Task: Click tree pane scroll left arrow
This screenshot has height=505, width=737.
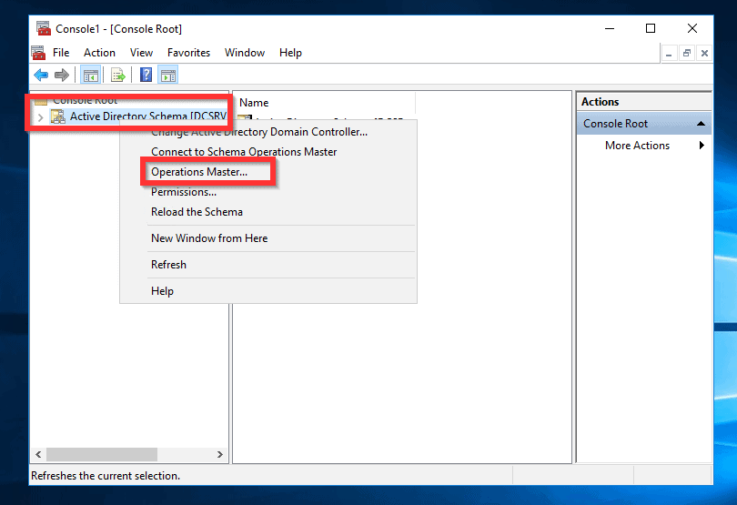Action: pos(38,454)
